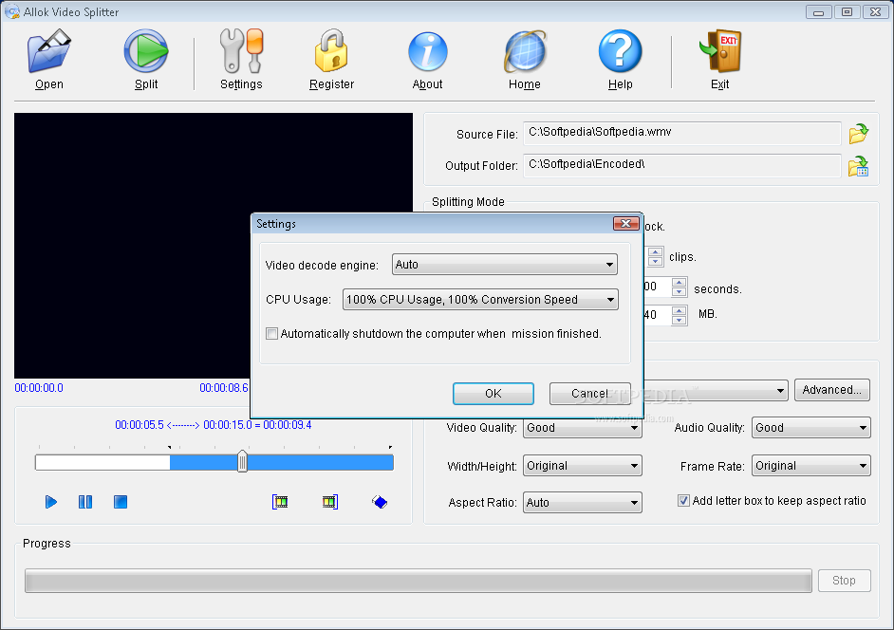
Task: Click the video preview area
Action: pyautogui.click(x=214, y=245)
